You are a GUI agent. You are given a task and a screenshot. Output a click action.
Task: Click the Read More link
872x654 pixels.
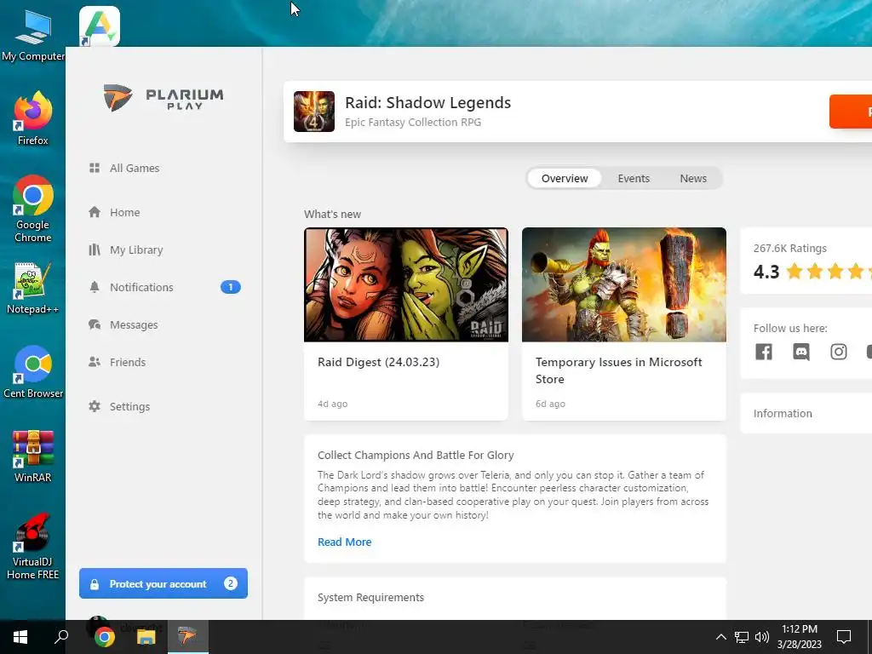point(344,542)
